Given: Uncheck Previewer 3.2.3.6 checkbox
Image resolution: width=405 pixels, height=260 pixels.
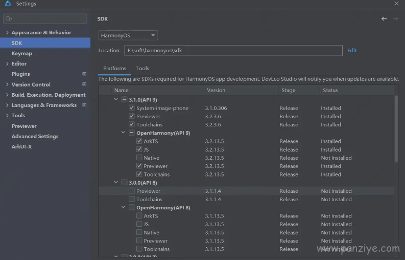Looking at the screenshot, I should [131, 116].
